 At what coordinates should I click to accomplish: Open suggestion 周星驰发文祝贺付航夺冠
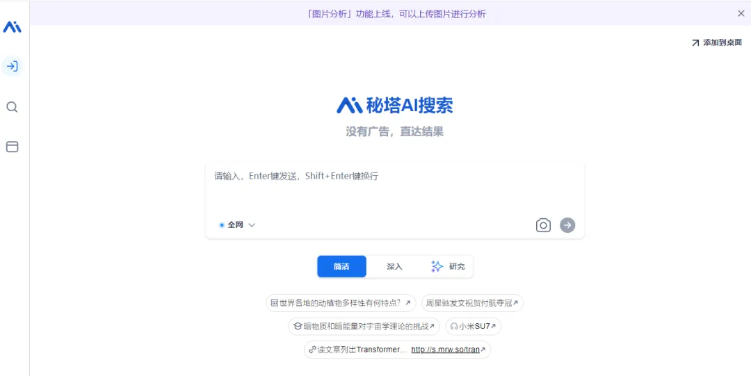pos(472,303)
